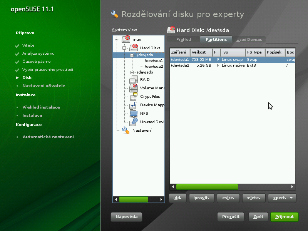Screen dimensions: 308x231
Task: Select /dev/sda in the system tree
Action: (x=145, y=55)
